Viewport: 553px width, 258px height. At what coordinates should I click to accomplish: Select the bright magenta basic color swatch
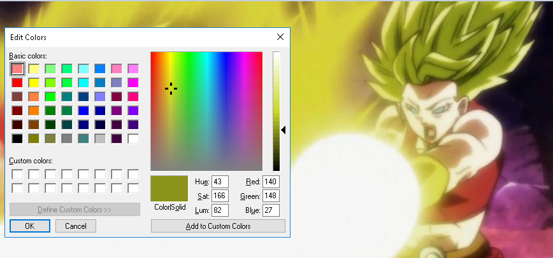coord(133,83)
